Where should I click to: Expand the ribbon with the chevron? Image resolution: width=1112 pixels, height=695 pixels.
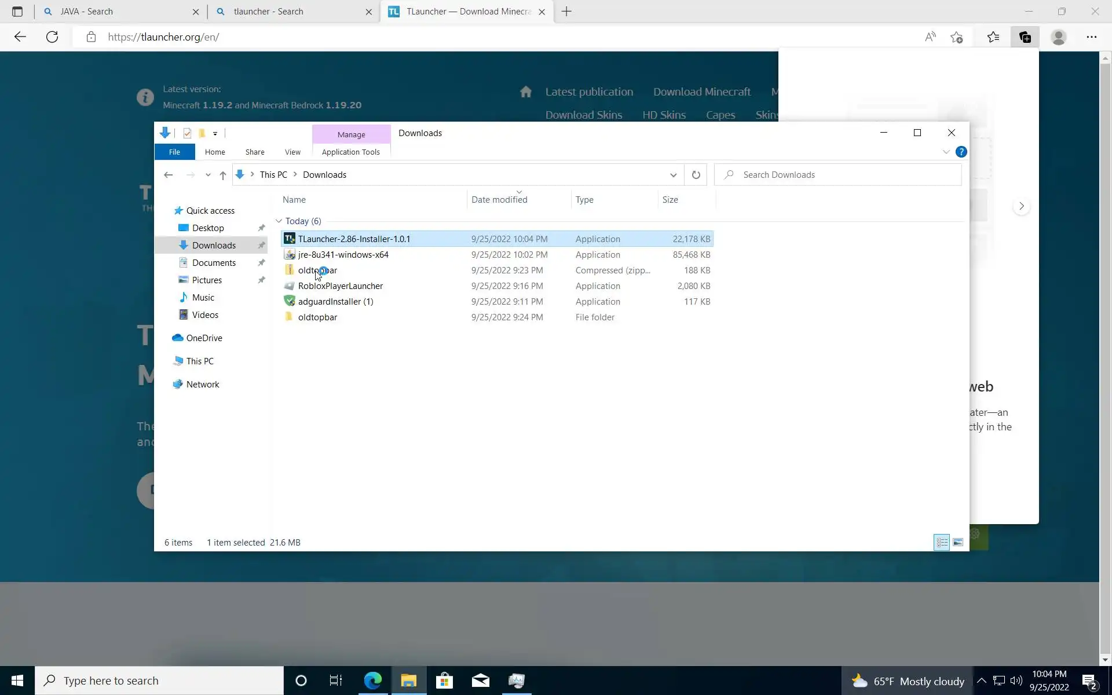[946, 152]
